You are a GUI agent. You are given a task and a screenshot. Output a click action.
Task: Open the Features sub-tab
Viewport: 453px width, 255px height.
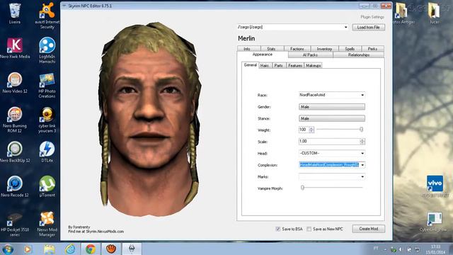pos(295,66)
